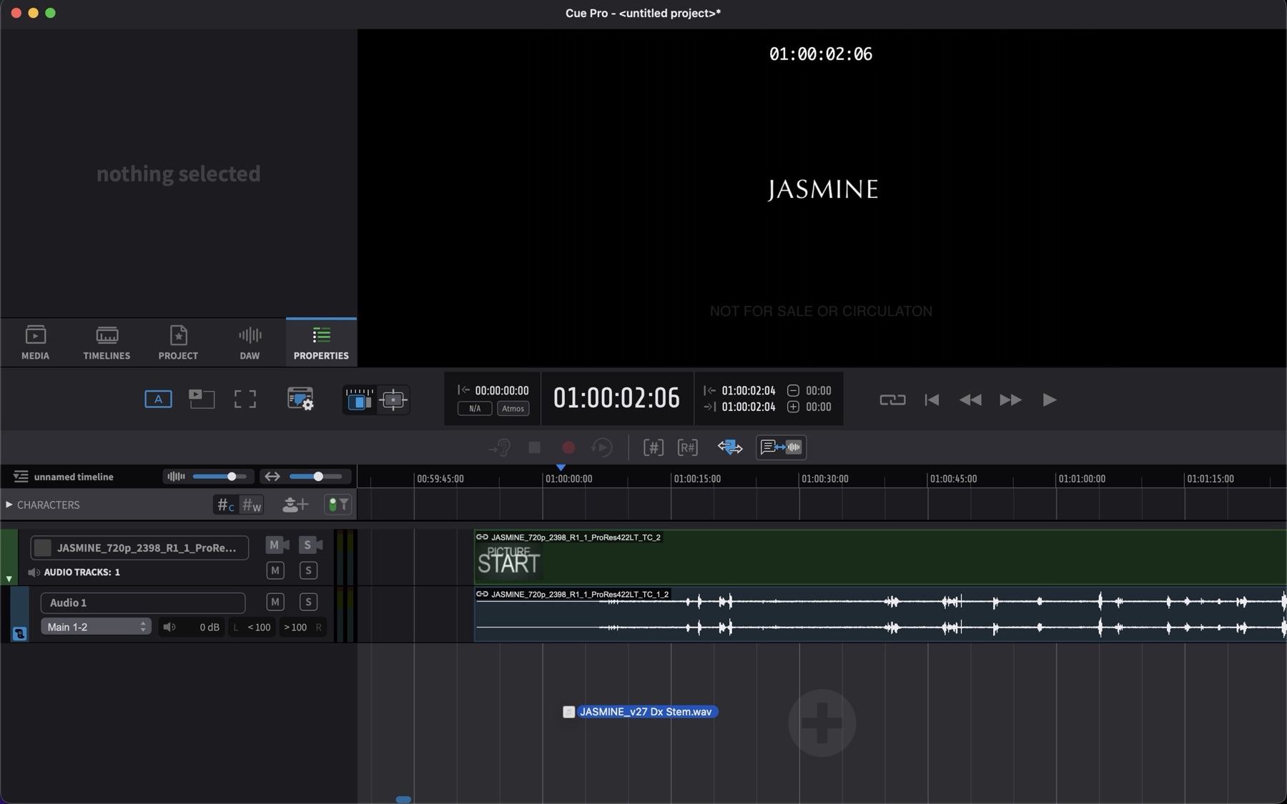Mute the video track picture
The image size is (1287, 804).
(277, 545)
